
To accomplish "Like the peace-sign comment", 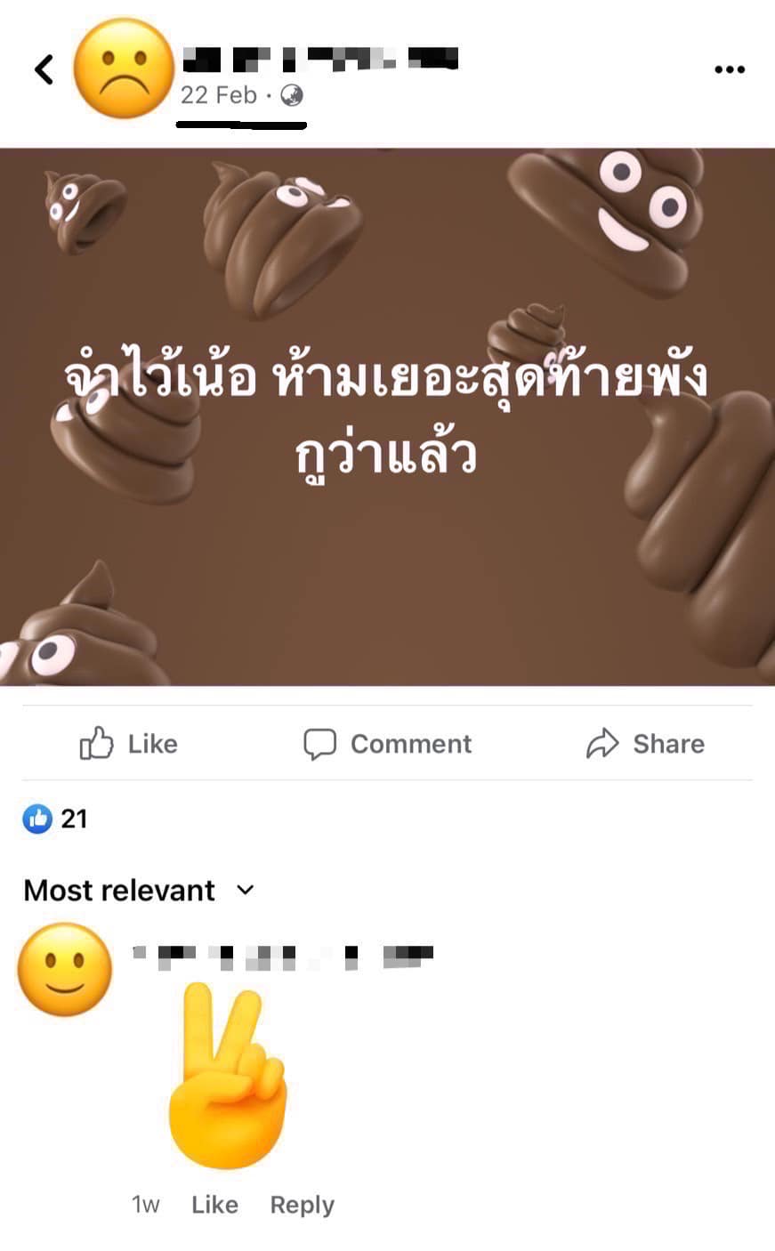I will coord(214,1205).
